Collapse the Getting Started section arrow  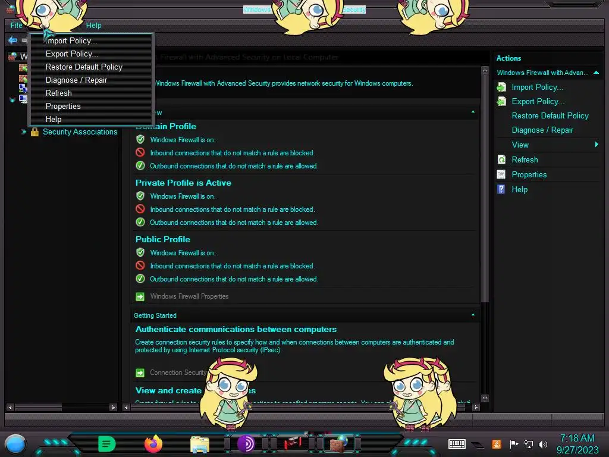473,315
